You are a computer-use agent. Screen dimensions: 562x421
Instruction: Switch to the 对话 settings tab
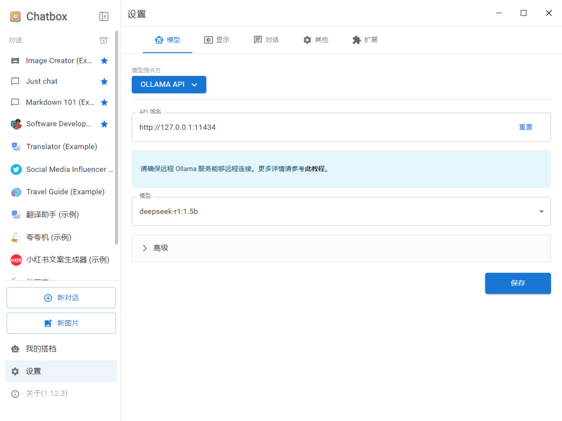point(266,40)
